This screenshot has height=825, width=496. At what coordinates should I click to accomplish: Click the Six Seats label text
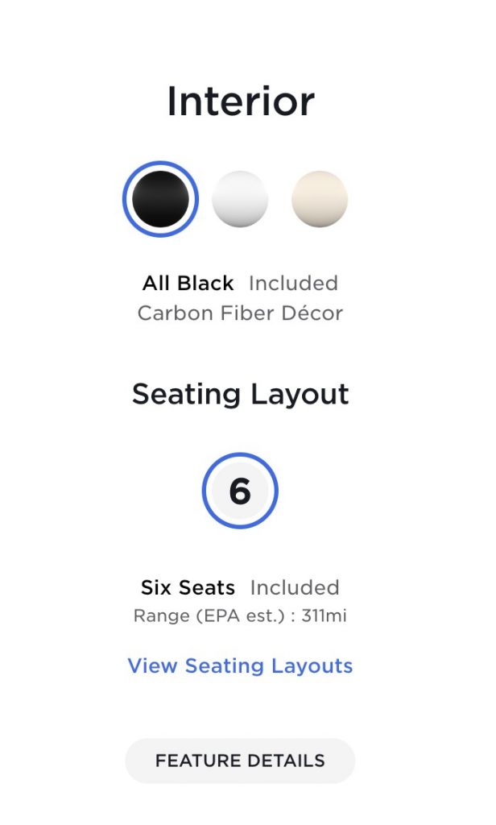coord(188,587)
